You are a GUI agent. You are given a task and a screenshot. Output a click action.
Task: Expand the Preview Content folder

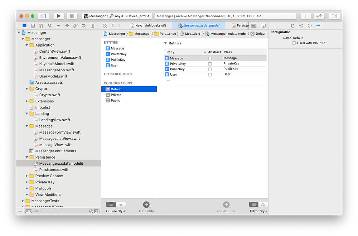pyautogui.click(x=27, y=176)
